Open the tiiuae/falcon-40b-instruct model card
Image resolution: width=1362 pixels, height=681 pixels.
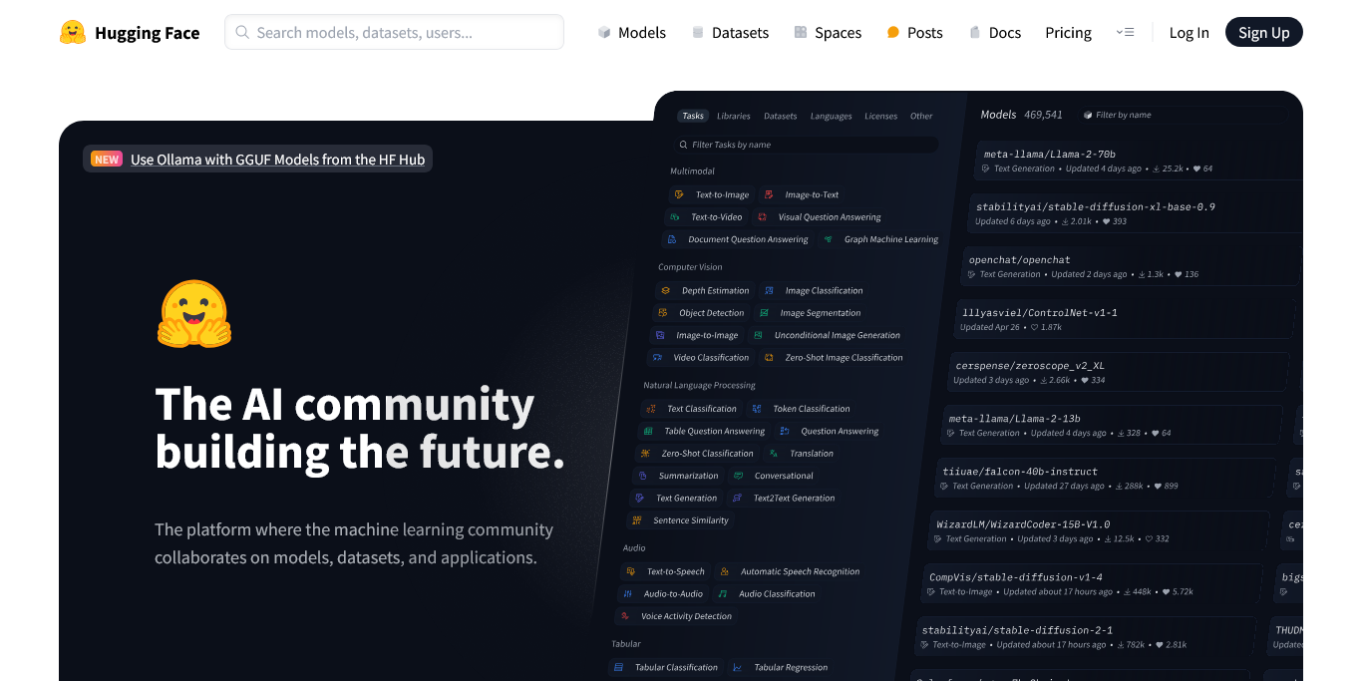point(1106,478)
